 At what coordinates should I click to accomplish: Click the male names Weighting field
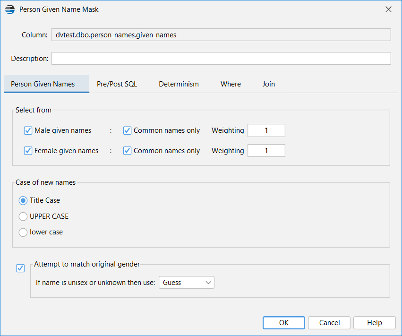(x=266, y=130)
